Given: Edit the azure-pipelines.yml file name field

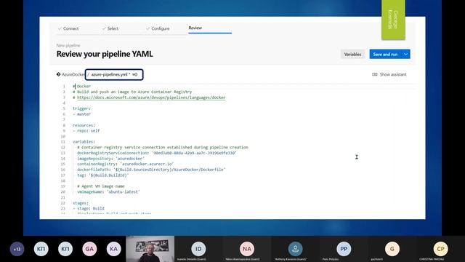Looking at the screenshot, I should coord(114,74).
